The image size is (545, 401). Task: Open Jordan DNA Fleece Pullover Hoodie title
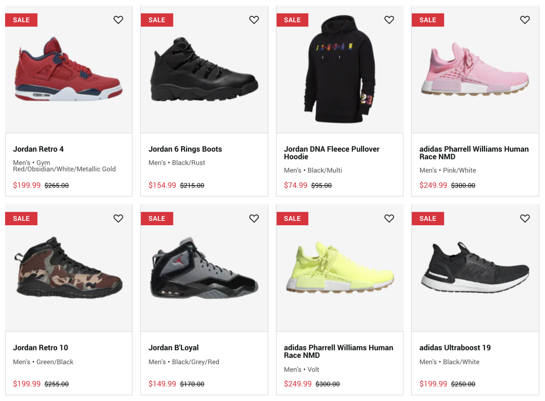pos(332,153)
